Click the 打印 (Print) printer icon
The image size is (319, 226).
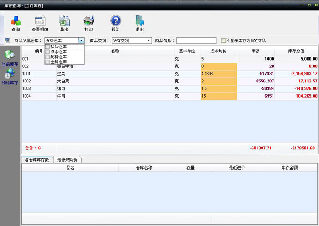click(88, 23)
